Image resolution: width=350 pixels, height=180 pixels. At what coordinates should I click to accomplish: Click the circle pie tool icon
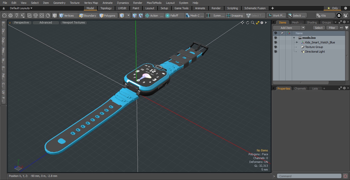[x=48, y=16]
